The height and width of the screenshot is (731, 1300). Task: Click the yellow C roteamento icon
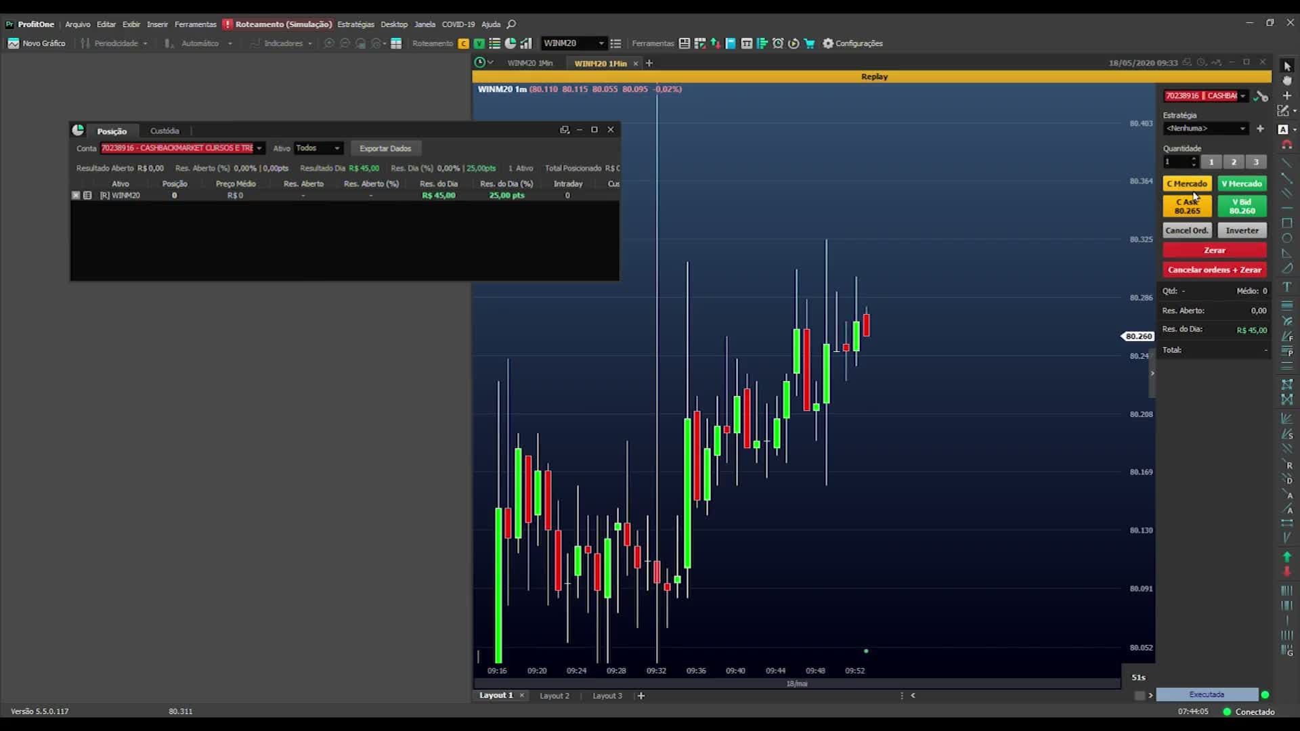pyautogui.click(x=463, y=43)
